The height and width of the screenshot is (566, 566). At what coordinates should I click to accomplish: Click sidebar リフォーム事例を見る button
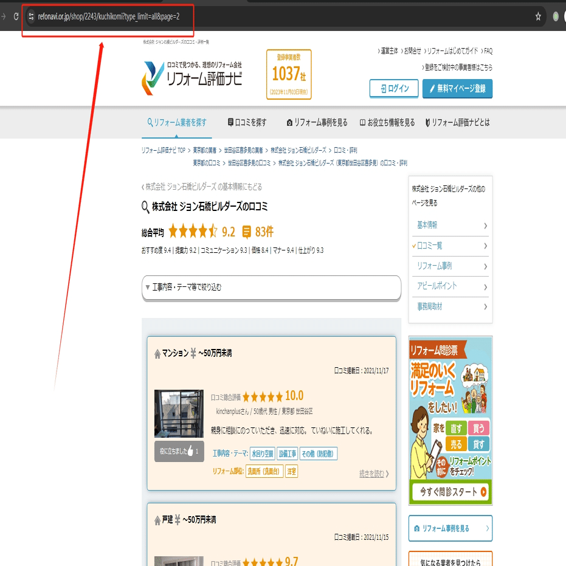coord(450,528)
